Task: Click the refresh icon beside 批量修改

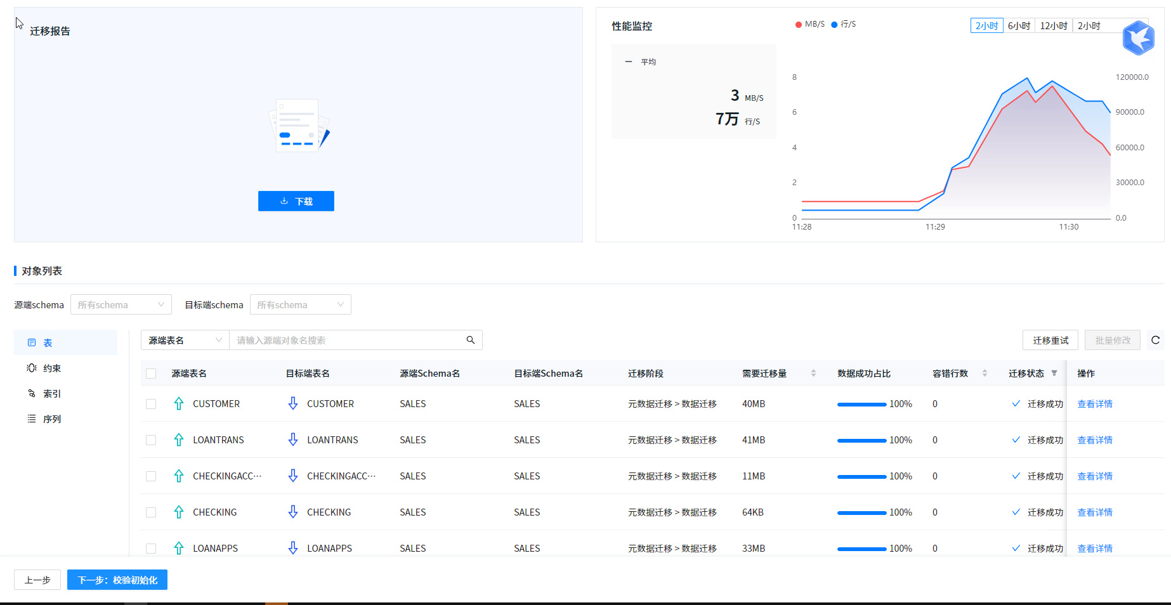Action: (x=1156, y=340)
